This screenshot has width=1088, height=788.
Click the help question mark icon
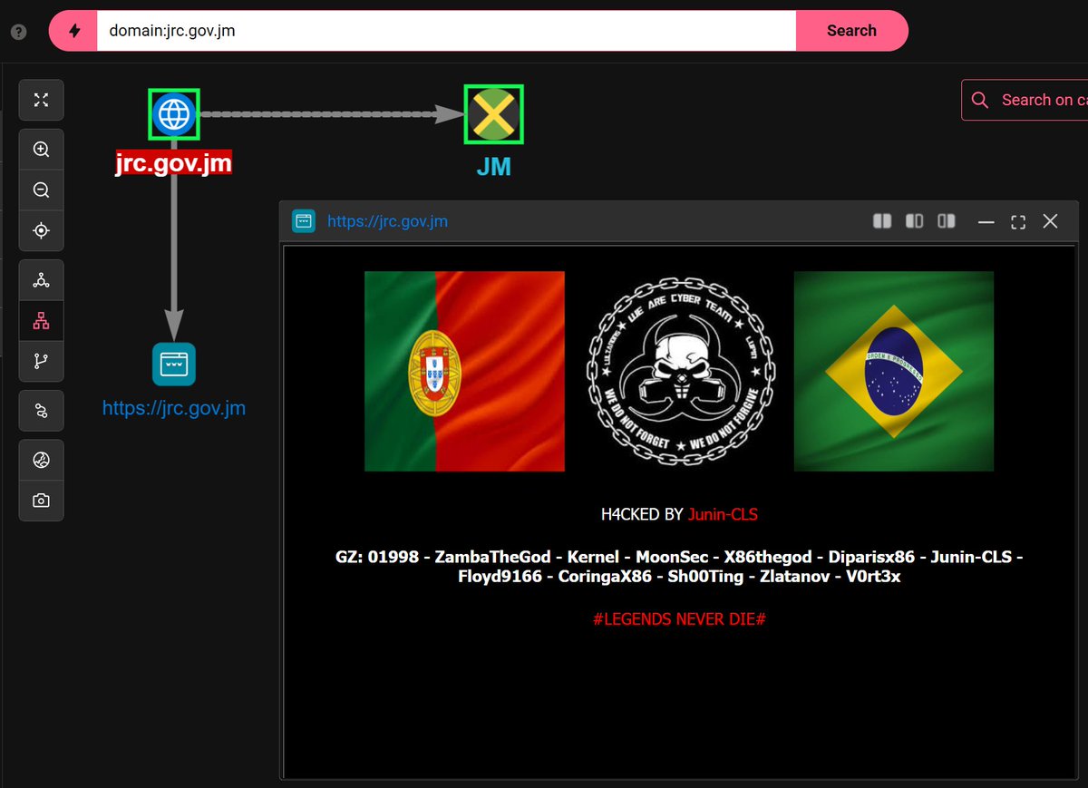pyautogui.click(x=18, y=32)
